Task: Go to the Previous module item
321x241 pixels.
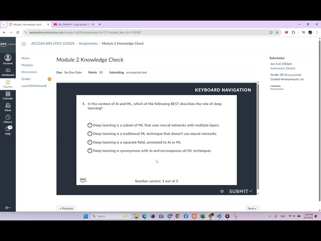Action: (x=66, y=208)
